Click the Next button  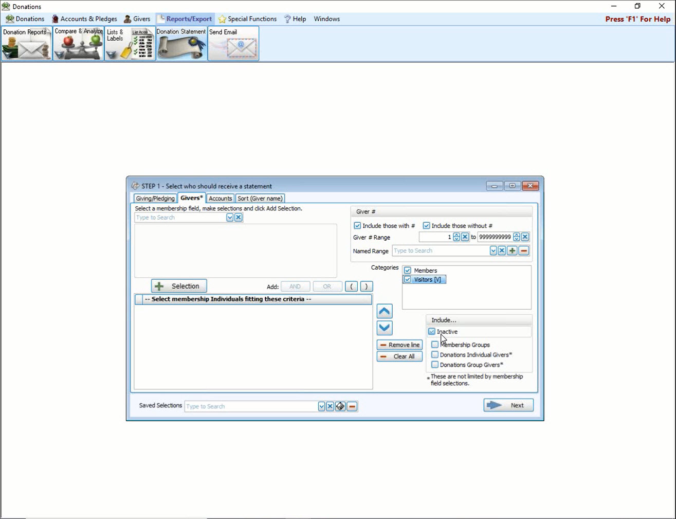coord(508,405)
